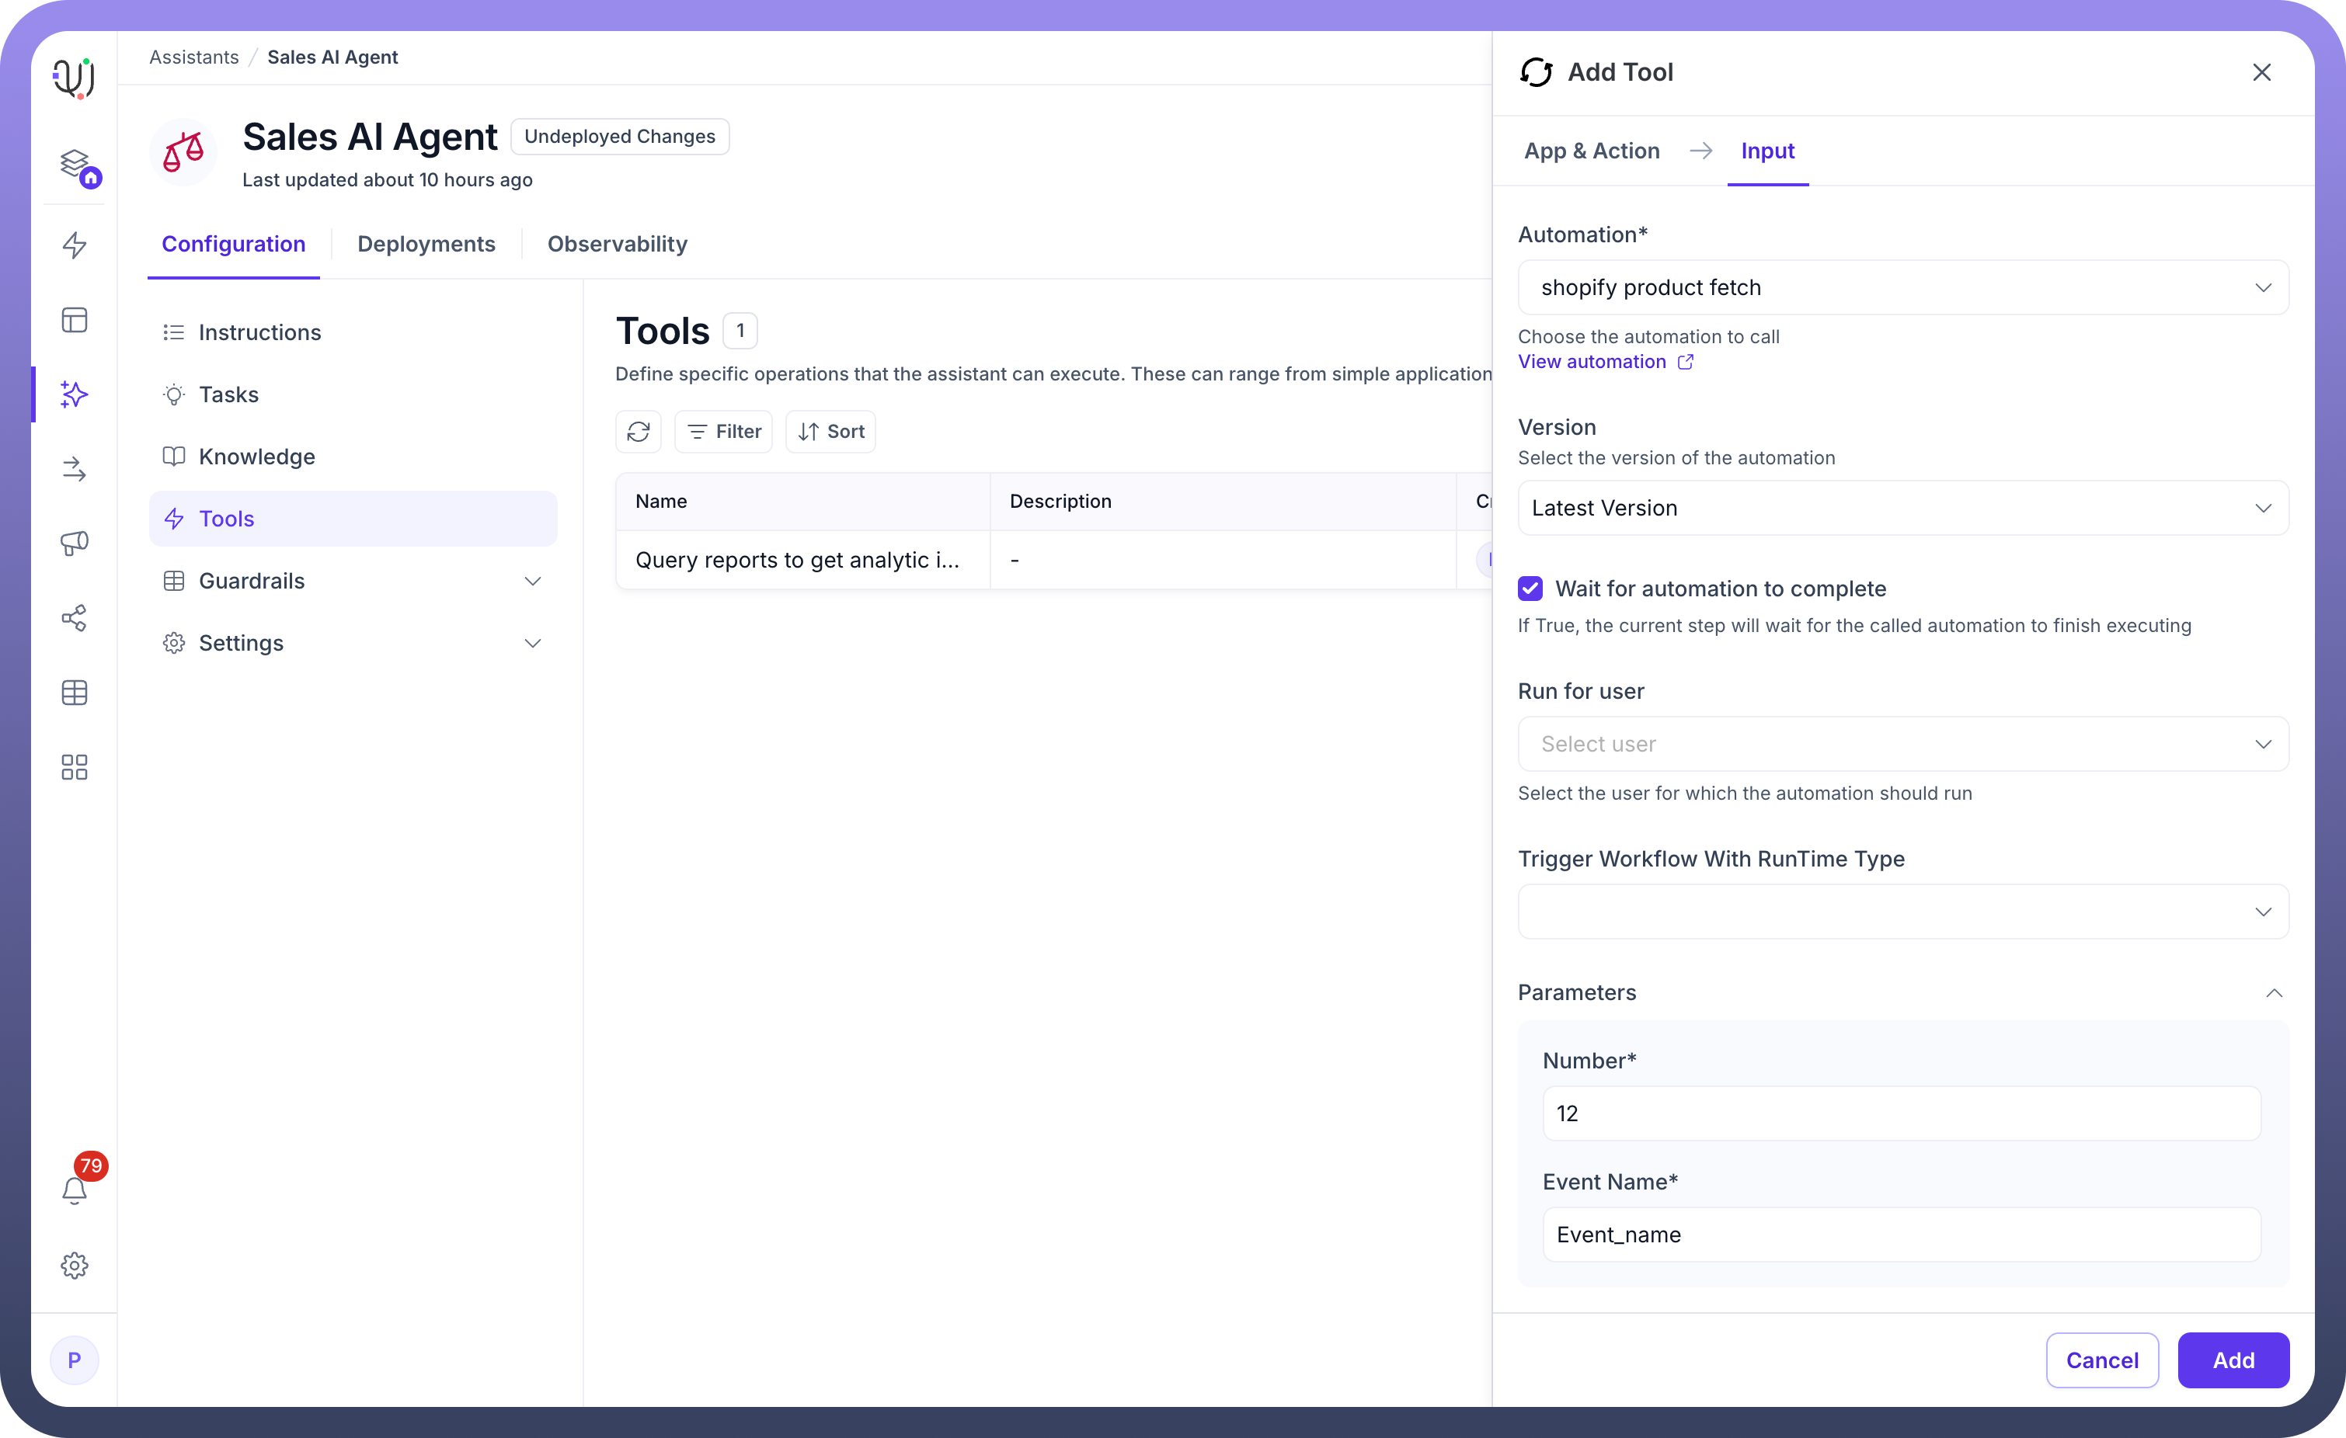Open the megaphone campaigns sidebar icon
This screenshot has width=2346, height=1438.
point(75,544)
